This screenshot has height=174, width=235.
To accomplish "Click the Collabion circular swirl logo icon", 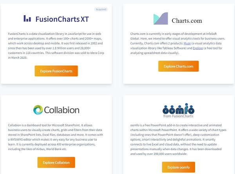I will [39, 109].
